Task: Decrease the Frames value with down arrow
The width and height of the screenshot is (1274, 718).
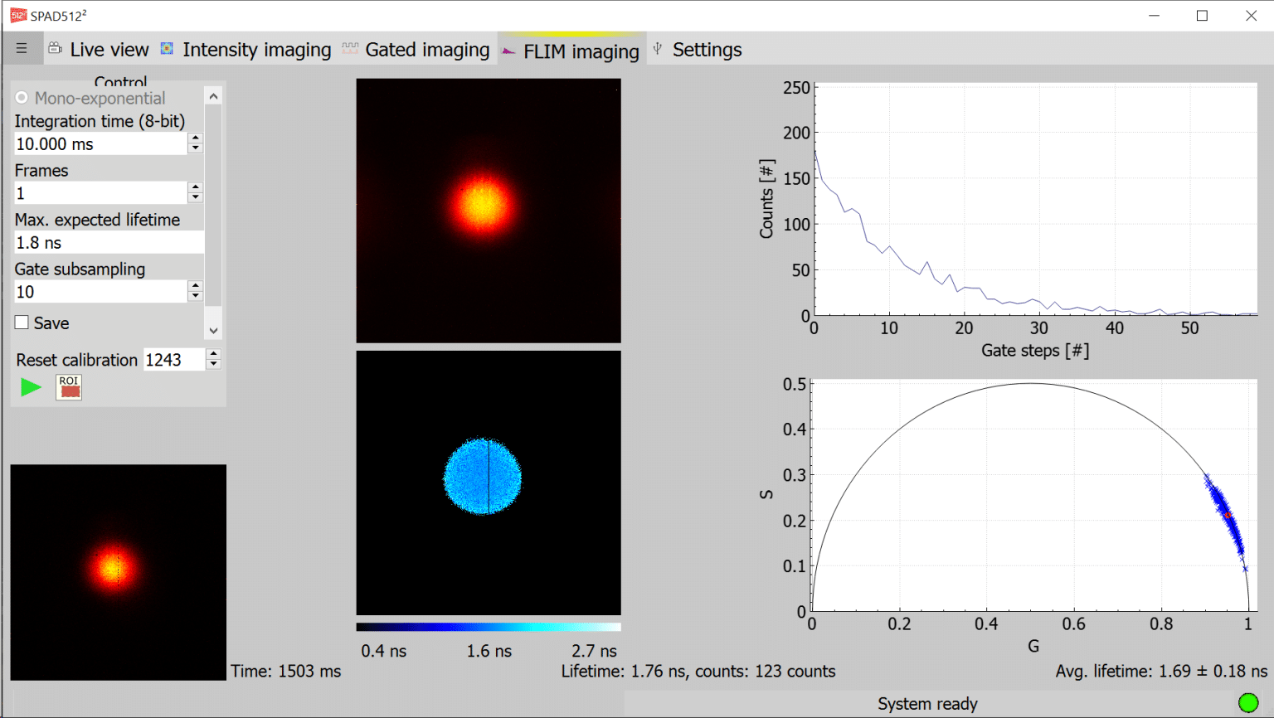Action: (x=196, y=197)
